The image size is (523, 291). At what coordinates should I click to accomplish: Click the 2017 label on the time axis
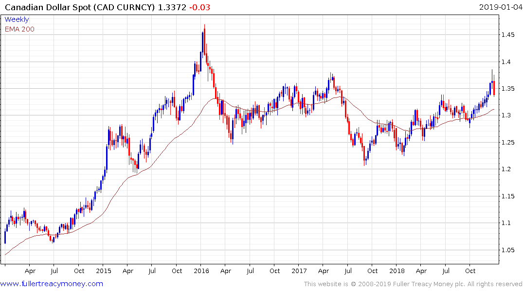tap(299, 271)
